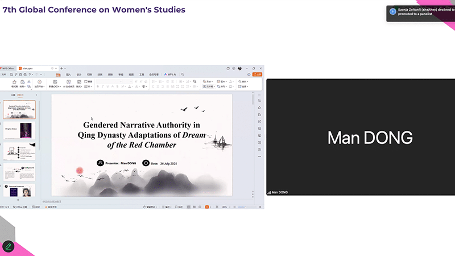Add new slide plus button below thumbnails
Screen dimensions: 455x256
pyautogui.click(x=18, y=200)
